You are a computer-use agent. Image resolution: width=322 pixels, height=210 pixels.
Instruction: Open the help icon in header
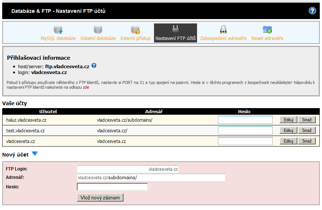coord(312,11)
